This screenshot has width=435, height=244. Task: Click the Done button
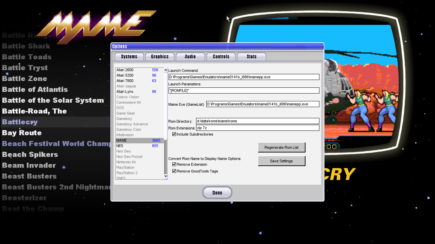pos(217,192)
